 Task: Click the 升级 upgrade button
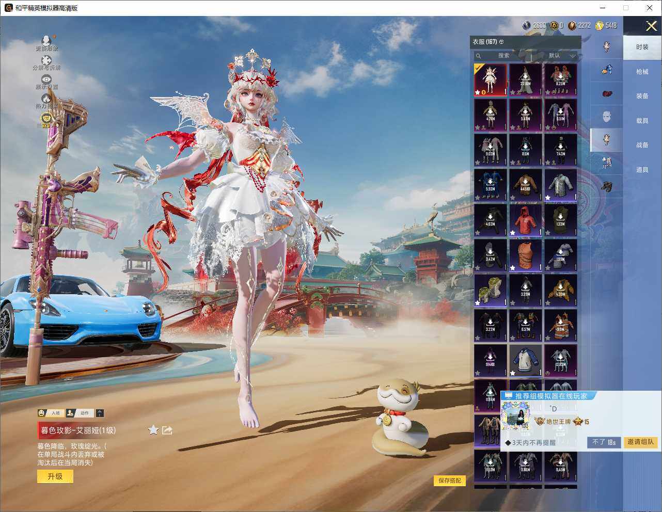tap(55, 476)
